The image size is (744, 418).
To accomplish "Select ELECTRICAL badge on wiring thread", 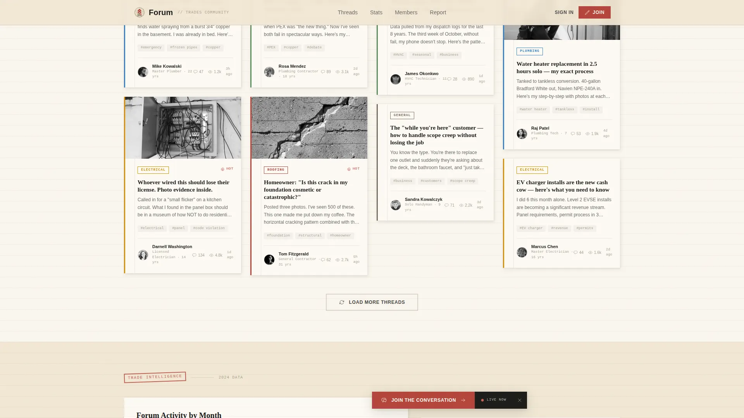I will coord(153,170).
